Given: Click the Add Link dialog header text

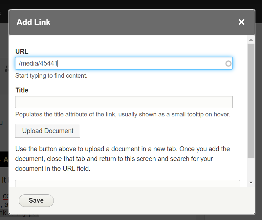Looking at the screenshot, I should click(x=33, y=22).
